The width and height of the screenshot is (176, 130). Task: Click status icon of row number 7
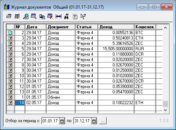(10, 60)
